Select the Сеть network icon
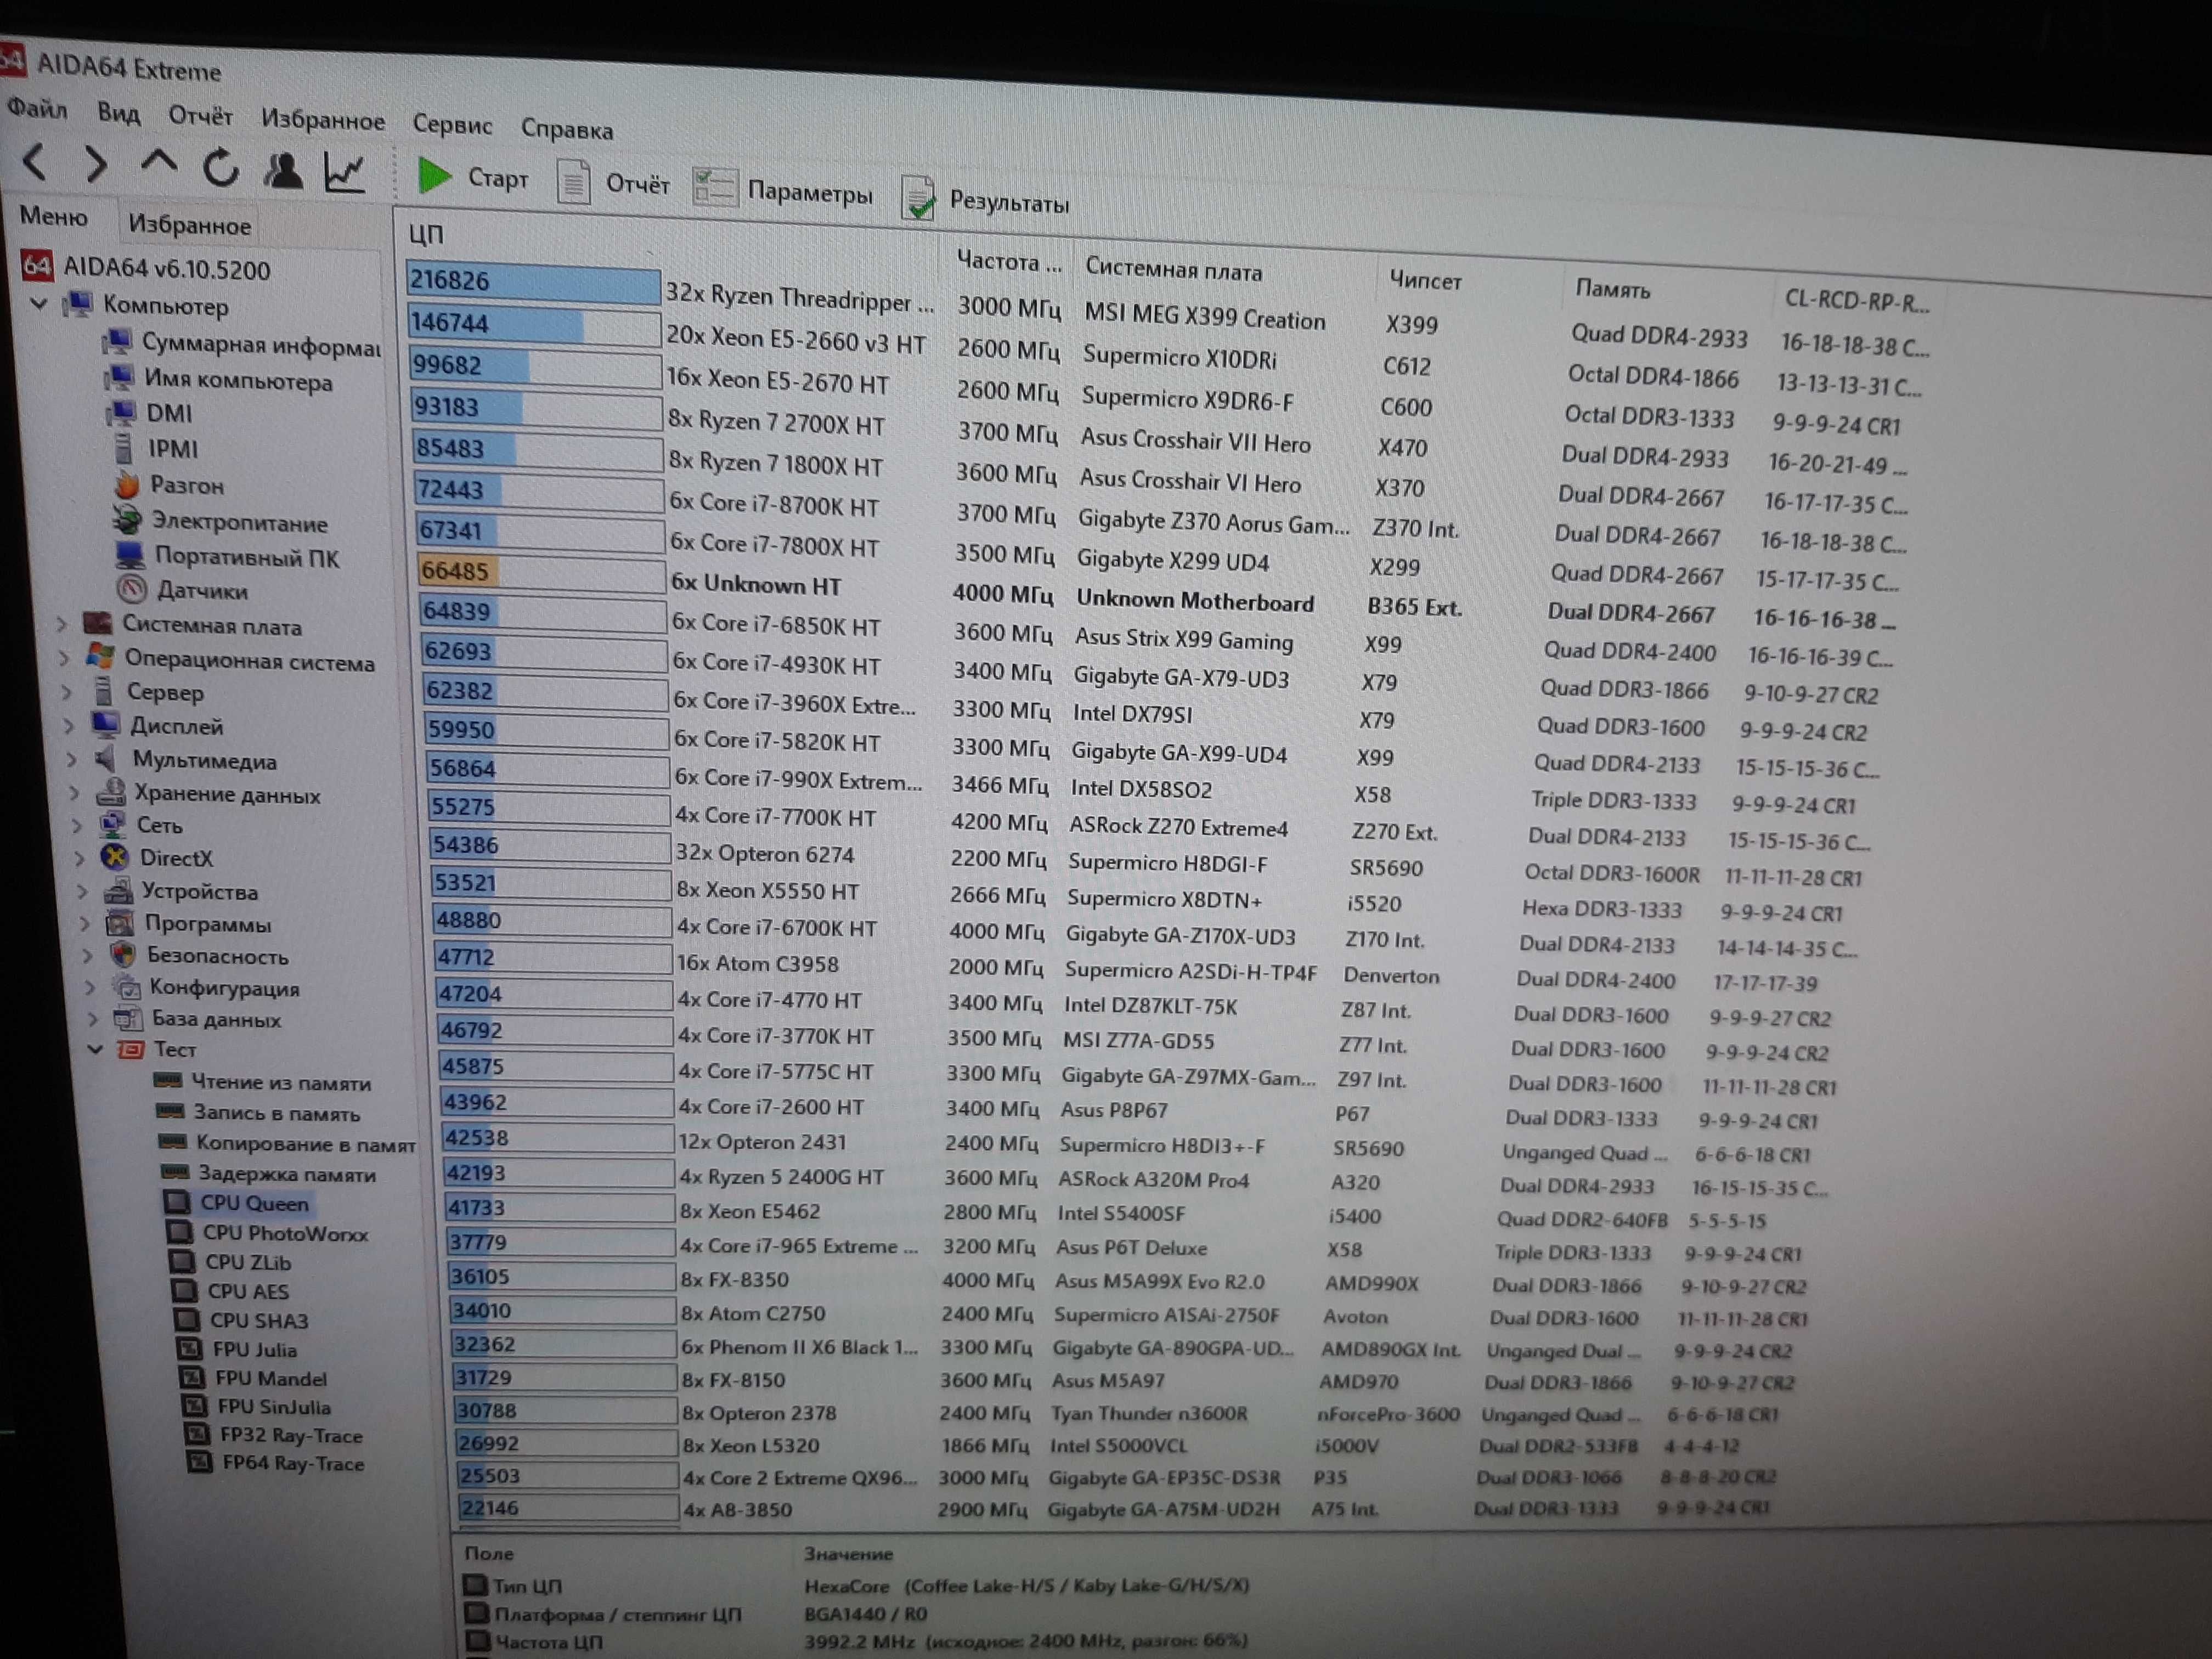The height and width of the screenshot is (1659, 2212). (x=113, y=825)
